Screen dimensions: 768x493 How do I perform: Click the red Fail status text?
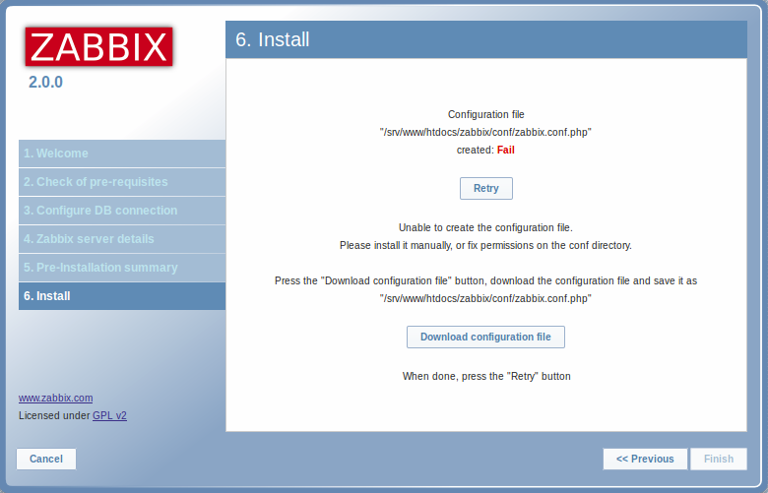point(505,150)
